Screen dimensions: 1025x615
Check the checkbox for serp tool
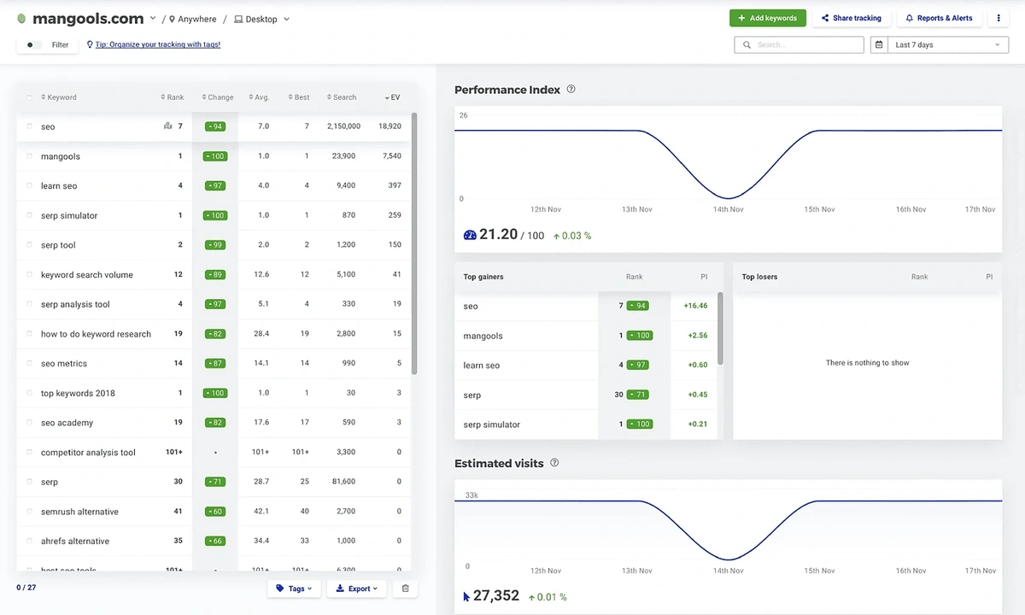click(30, 245)
